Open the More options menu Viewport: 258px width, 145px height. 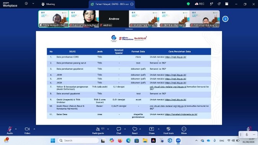[x=184, y=130]
